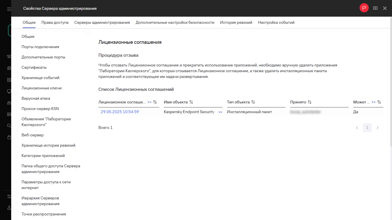Image resolution: width=392 pixels, height=220 pixels.
Task: Sort the Может column arrows
Action: [x=379, y=102]
